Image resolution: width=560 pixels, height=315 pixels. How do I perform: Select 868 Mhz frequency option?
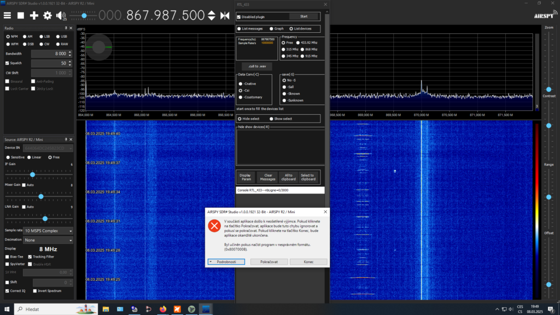click(302, 49)
